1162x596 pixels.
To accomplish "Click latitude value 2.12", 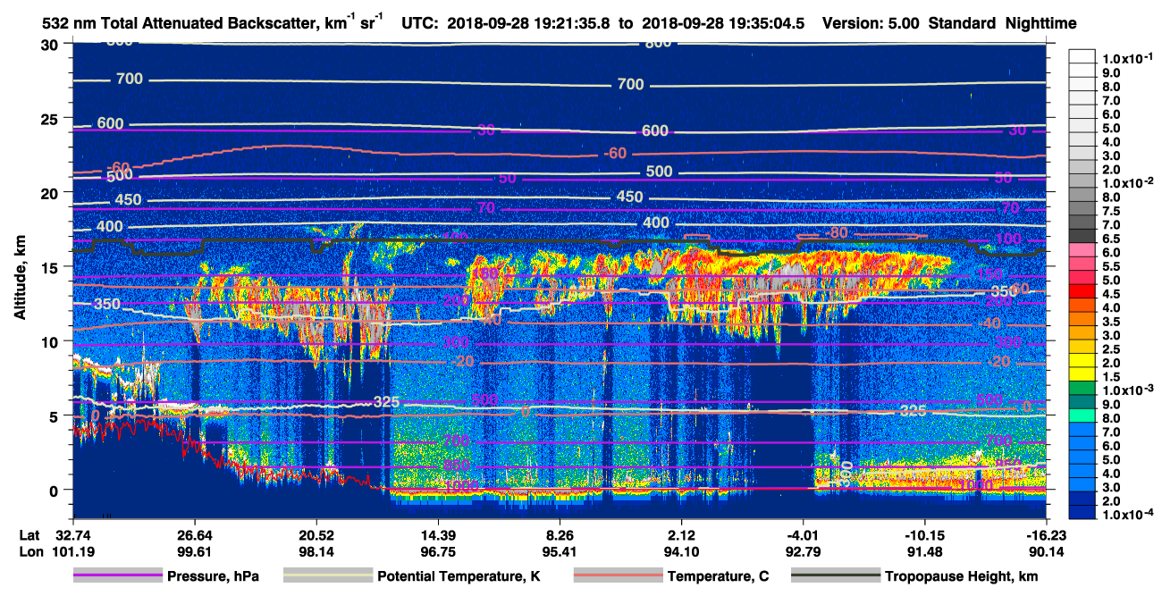I will (681, 534).
